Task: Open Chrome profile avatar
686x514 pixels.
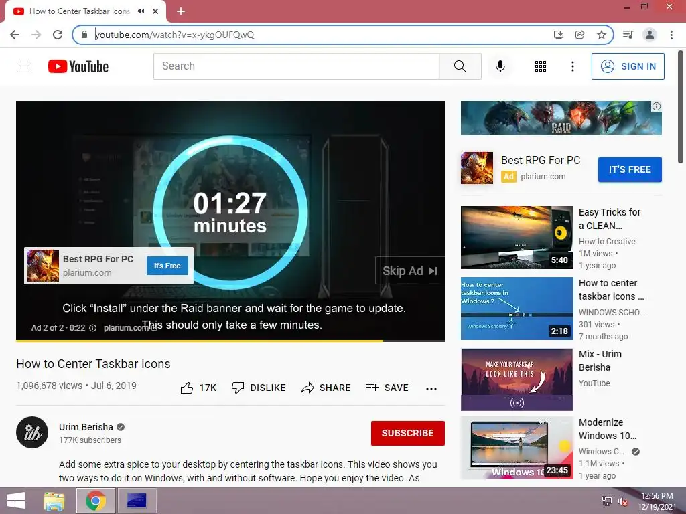Action: tap(650, 35)
